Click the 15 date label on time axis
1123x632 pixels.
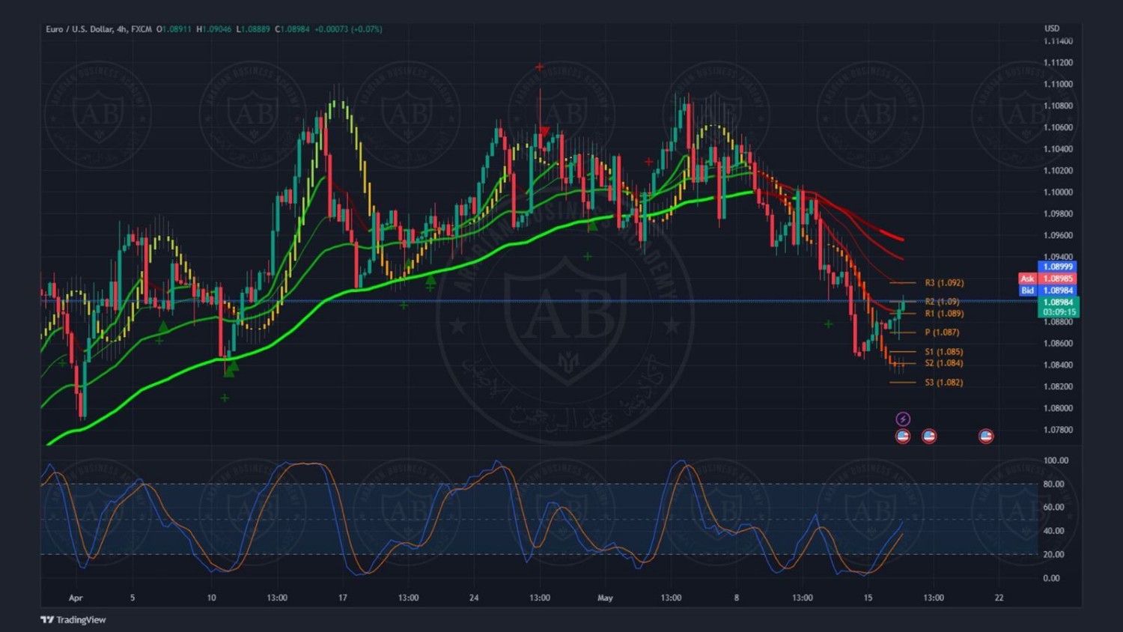click(868, 598)
